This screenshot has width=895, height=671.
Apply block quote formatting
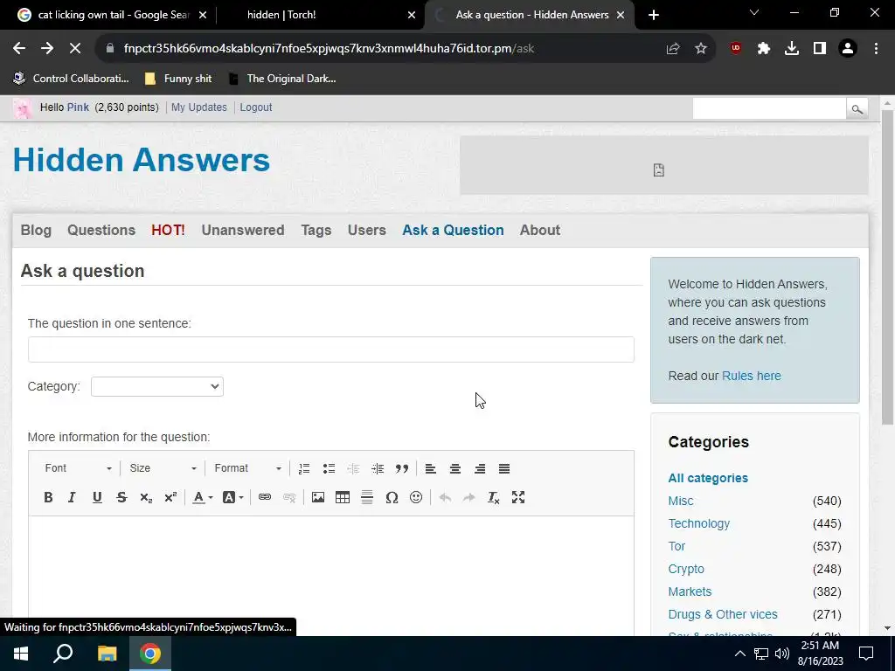click(x=402, y=468)
